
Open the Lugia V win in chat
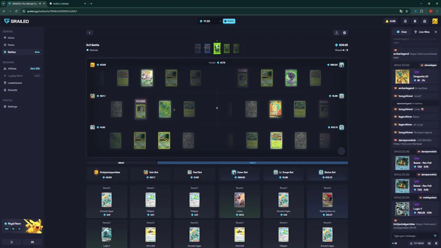(x=416, y=209)
